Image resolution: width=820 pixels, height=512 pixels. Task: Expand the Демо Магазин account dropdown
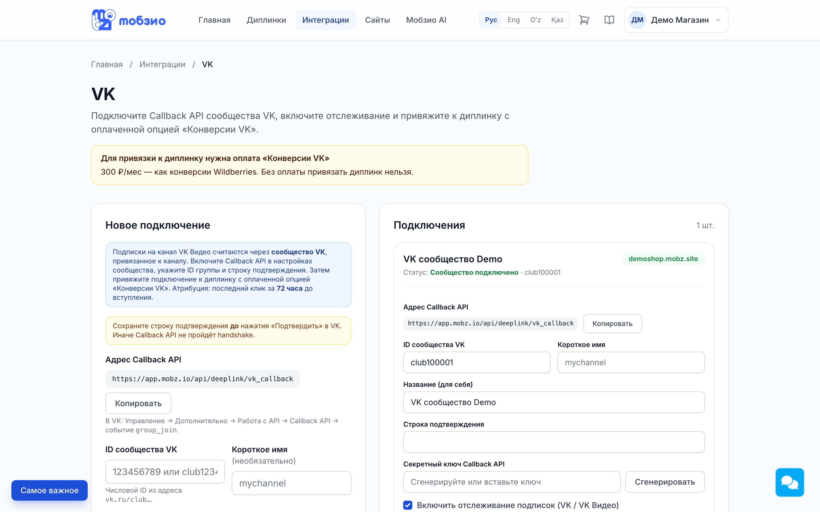(676, 20)
